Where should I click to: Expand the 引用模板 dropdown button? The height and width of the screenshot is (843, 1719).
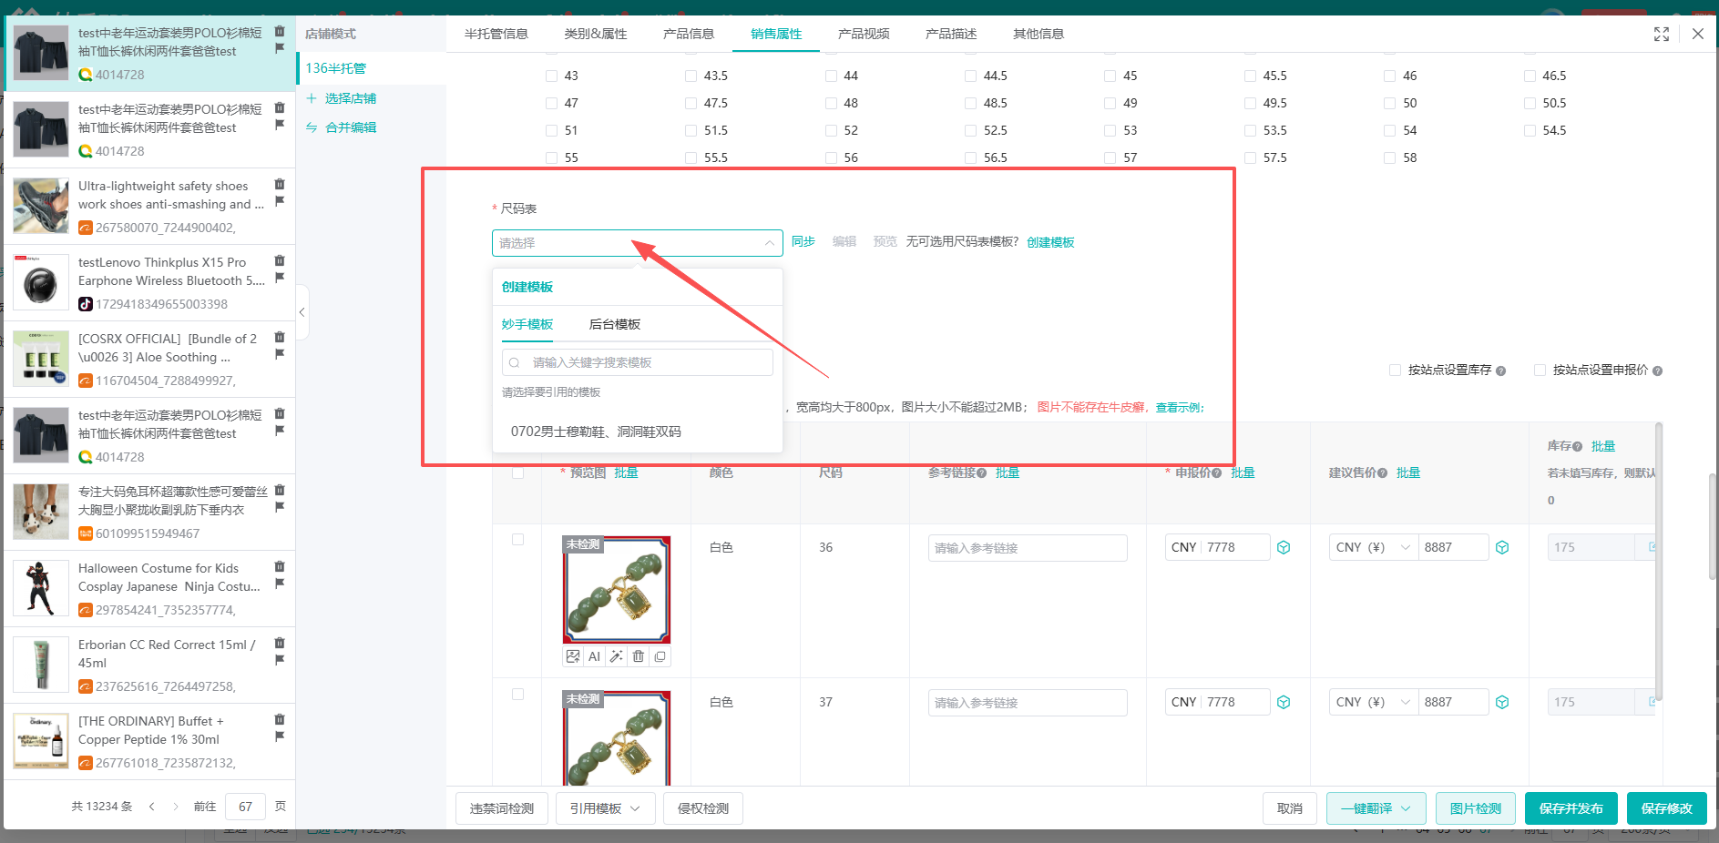point(605,808)
